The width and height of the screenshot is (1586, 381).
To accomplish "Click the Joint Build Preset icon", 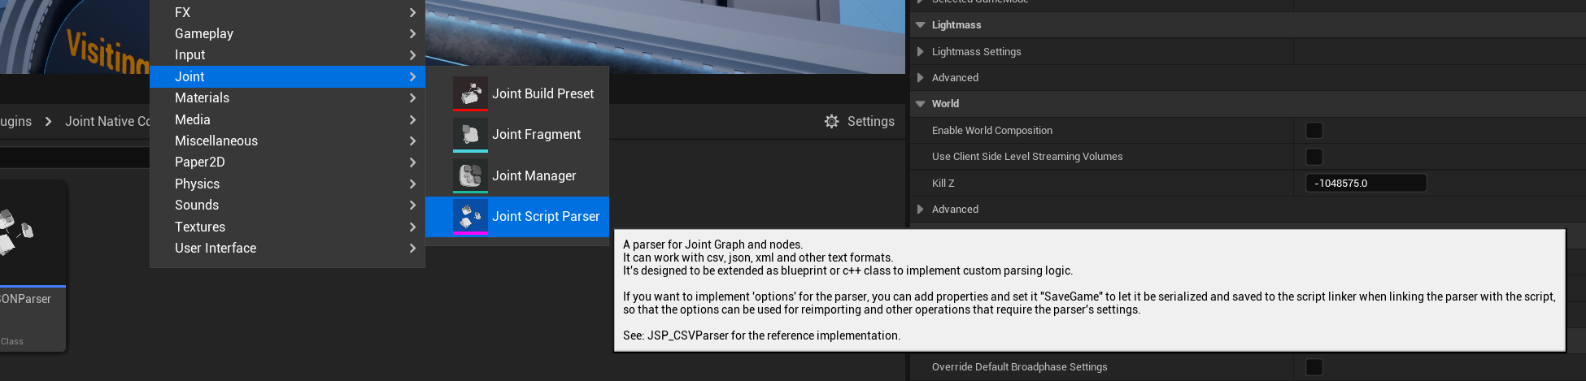I will pos(470,93).
